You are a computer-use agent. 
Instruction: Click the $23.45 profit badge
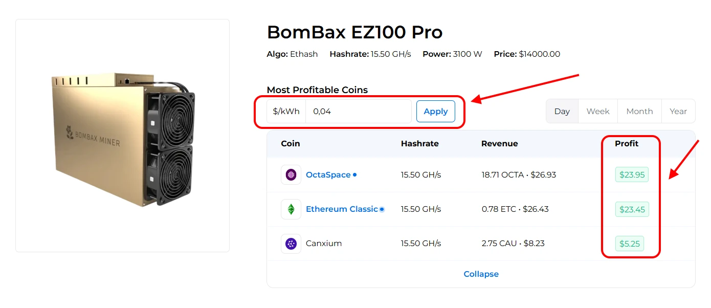(x=632, y=209)
